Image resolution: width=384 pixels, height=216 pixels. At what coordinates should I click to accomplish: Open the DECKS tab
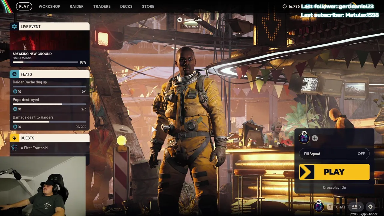click(126, 6)
